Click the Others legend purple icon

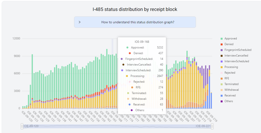222,101
